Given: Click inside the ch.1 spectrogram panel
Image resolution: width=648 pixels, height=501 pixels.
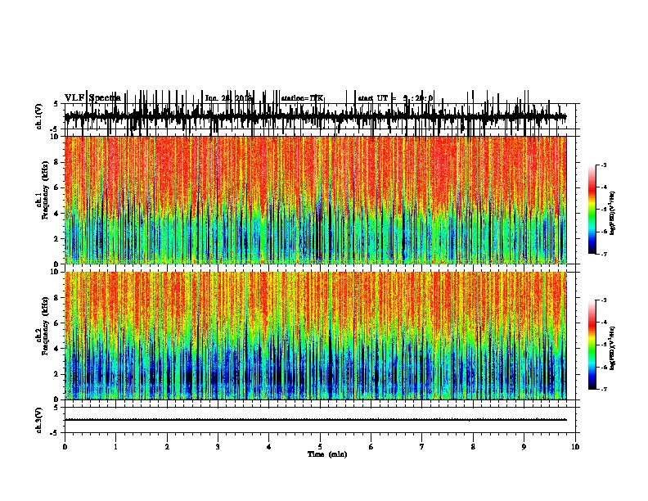Looking at the screenshot, I should tap(315, 200).
